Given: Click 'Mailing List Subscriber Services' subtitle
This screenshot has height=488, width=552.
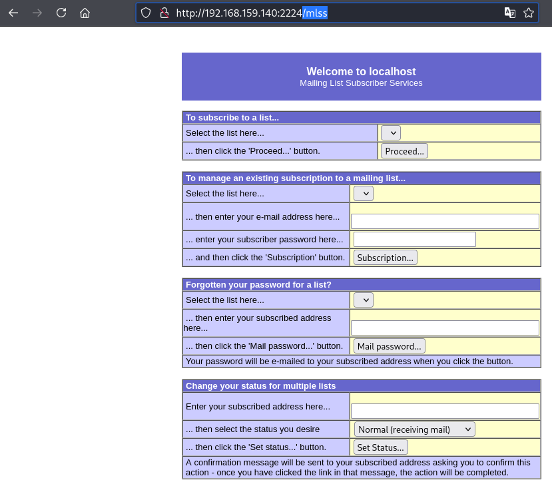Looking at the screenshot, I should coord(361,83).
